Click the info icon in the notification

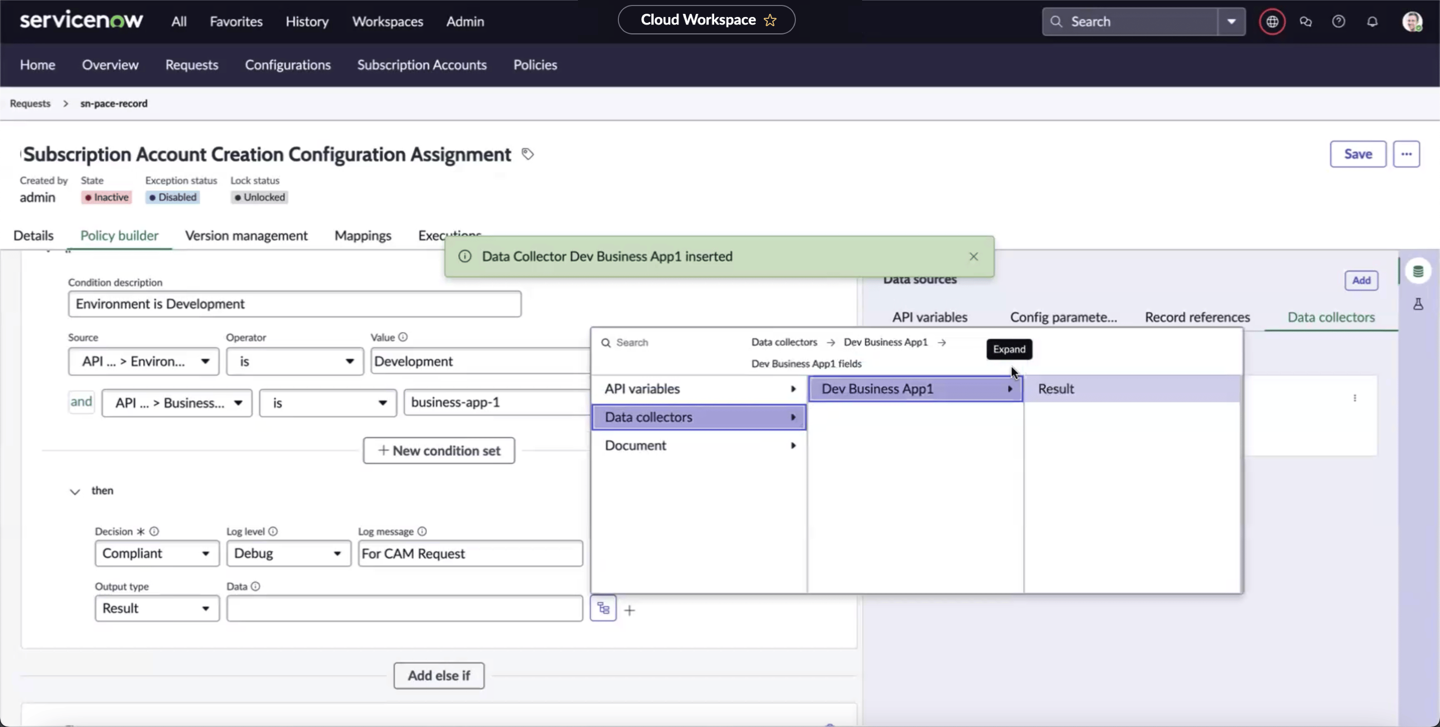465,256
